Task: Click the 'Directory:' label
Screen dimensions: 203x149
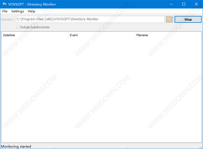Action: click(x=7, y=19)
